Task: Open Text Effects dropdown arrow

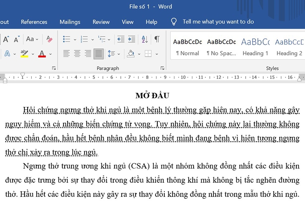Action: 15,54
